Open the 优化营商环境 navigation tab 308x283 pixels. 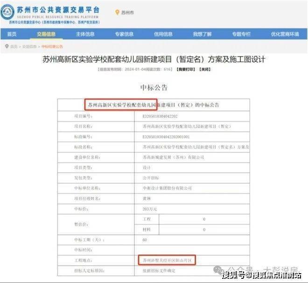(x=285, y=34)
